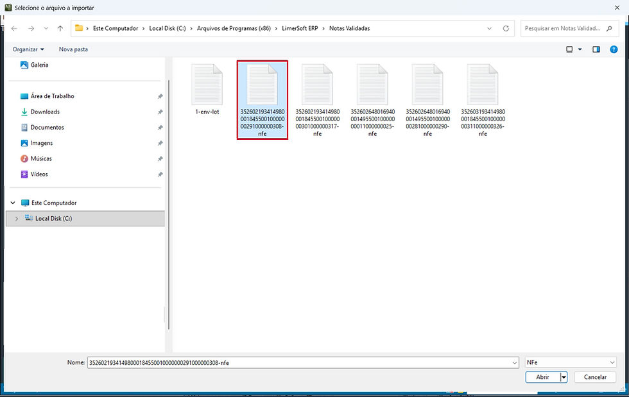Open the NFe file type dropdown
Image resolution: width=629 pixels, height=397 pixels.
[x=571, y=362]
